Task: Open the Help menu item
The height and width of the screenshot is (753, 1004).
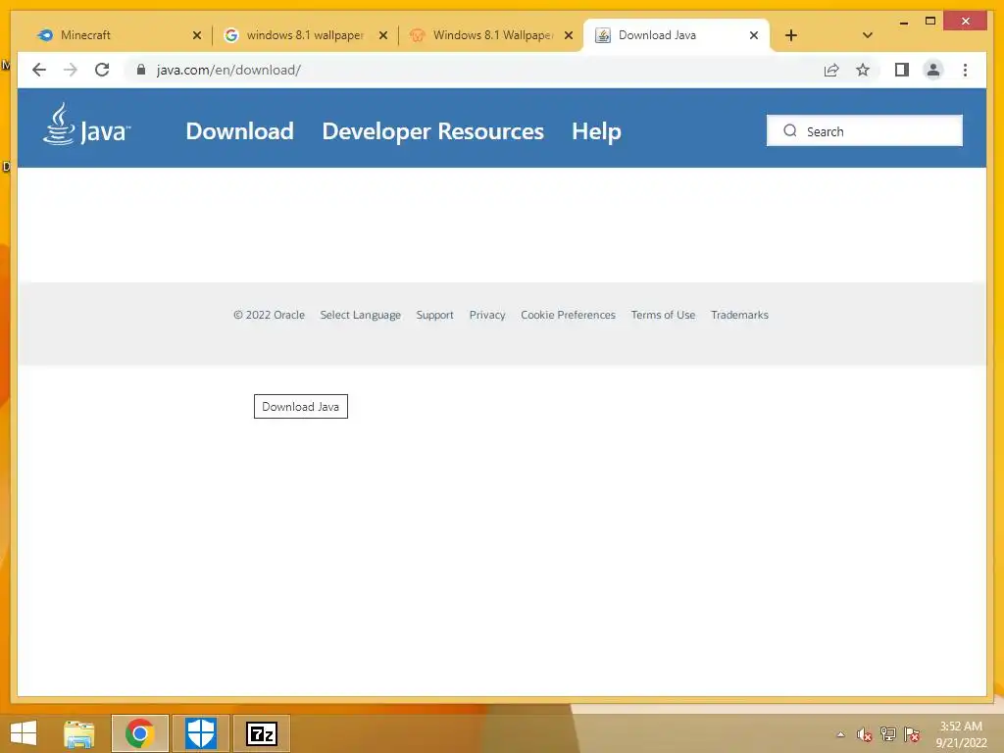Action: pos(596,131)
